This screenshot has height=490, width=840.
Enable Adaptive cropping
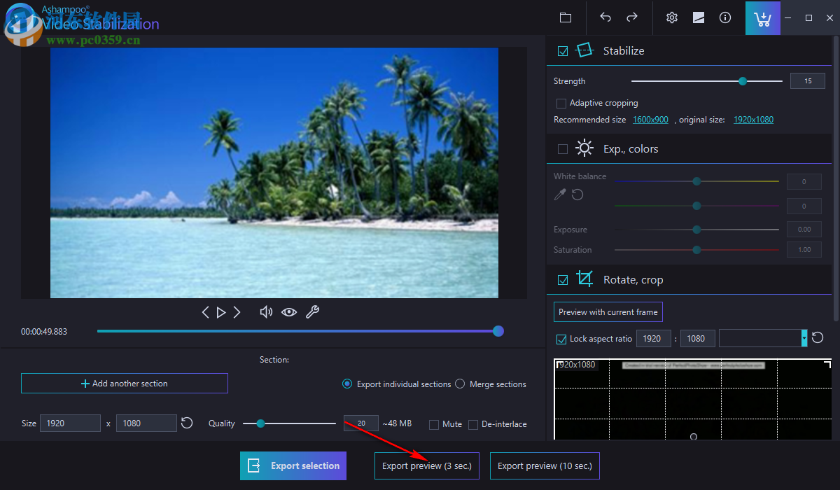[x=561, y=103]
